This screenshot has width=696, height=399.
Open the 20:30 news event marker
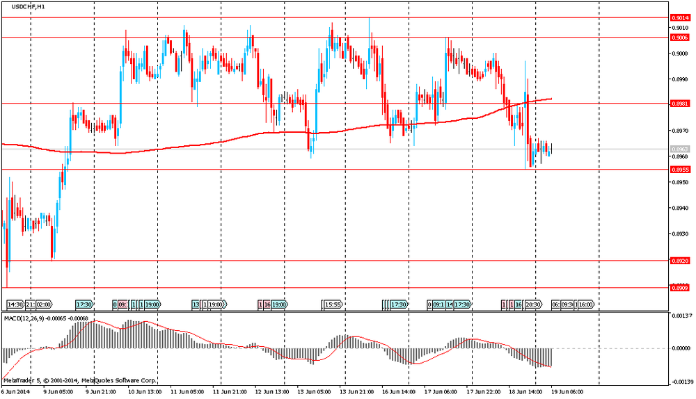(x=534, y=304)
